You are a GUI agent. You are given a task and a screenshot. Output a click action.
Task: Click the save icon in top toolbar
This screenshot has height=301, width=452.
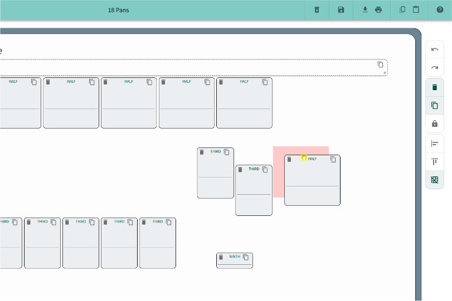point(341,10)
